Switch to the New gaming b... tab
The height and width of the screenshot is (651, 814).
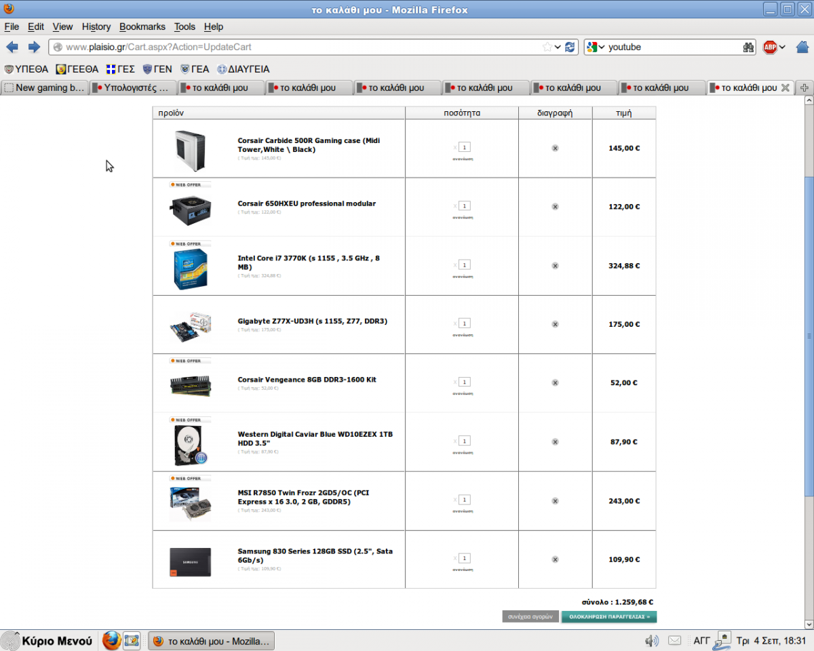coord(45,87)
